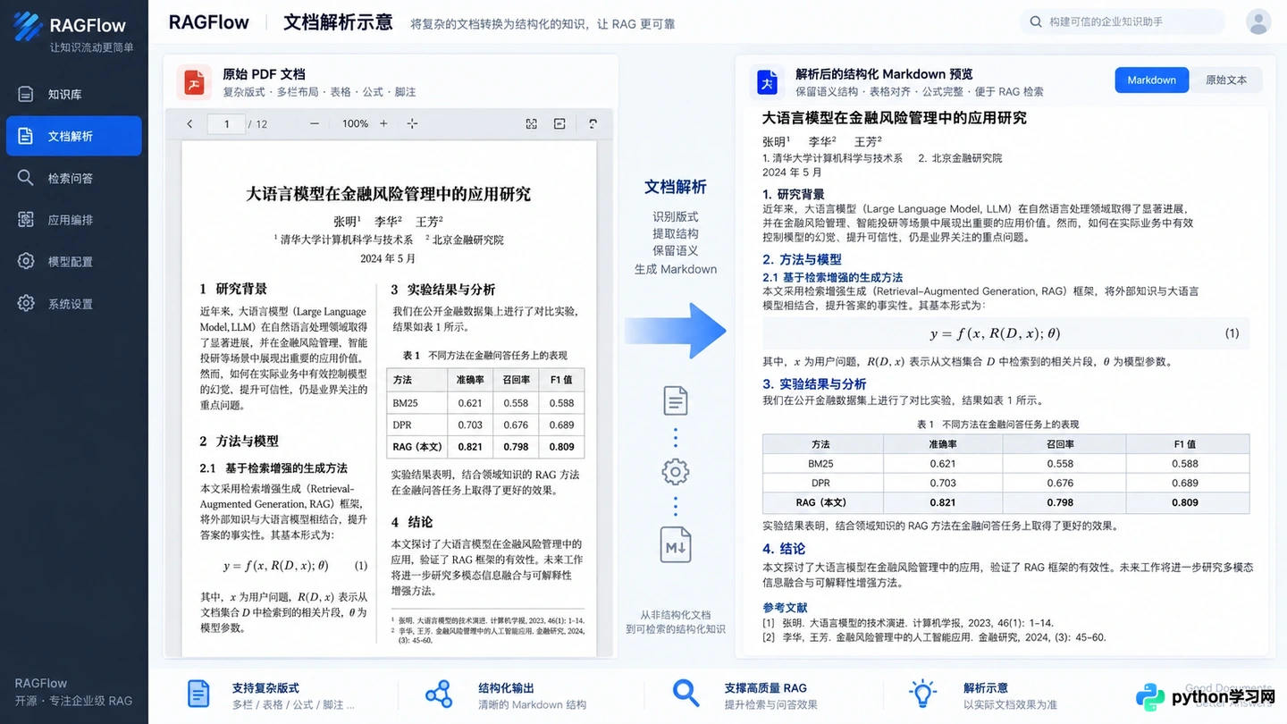Click the 0.821 cell in the Markdown table
Viewport: 1287px width, 724px height.
click(943, 502)
